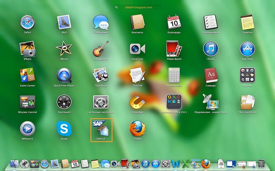This screenshot has height=171, width=275.
Task: Launch Game Center app
Action: tap(28, 75)
